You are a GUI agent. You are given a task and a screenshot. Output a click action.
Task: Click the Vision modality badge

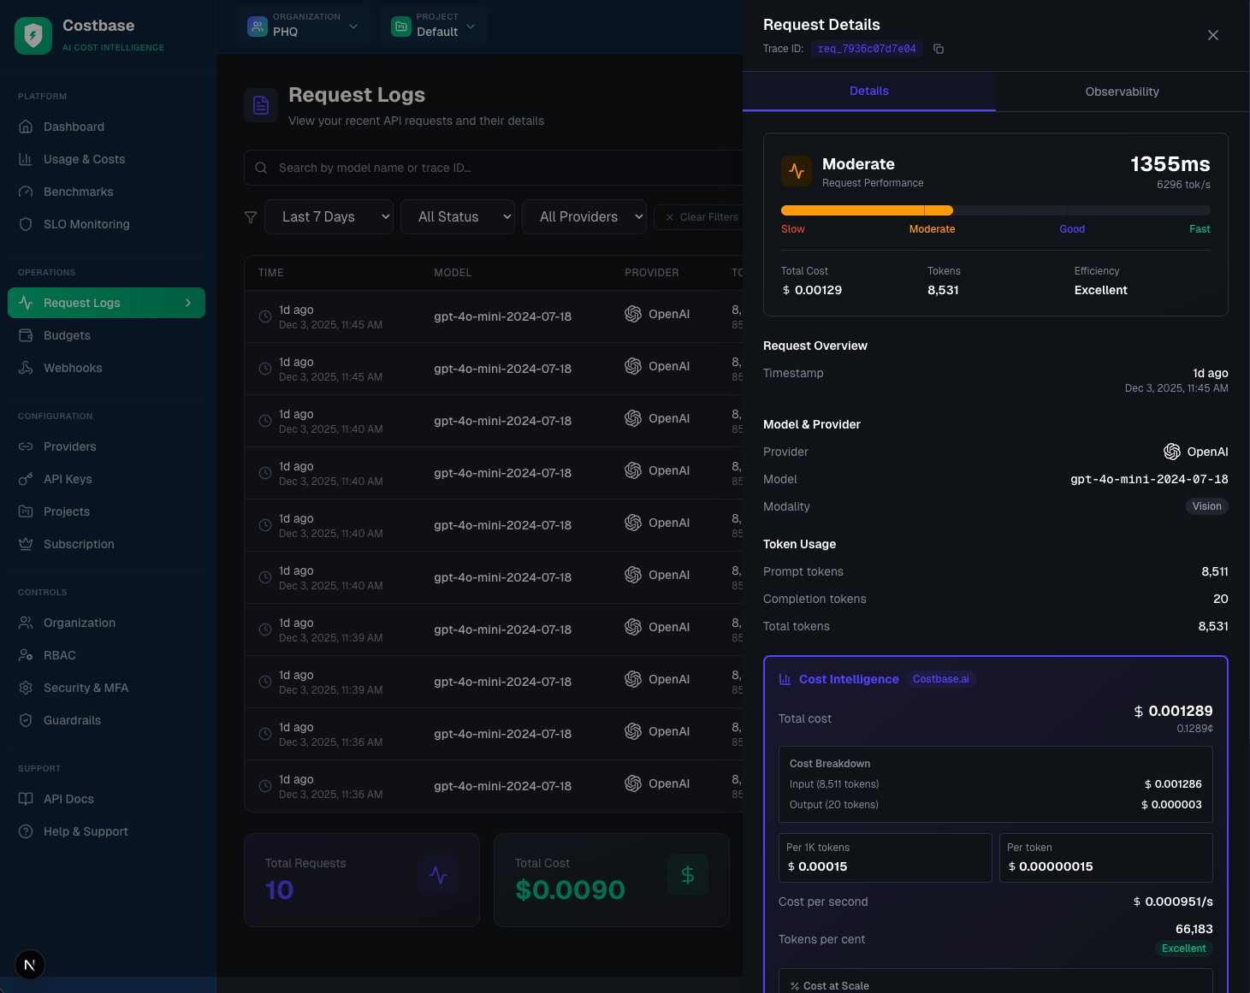tap(1207, 506)
